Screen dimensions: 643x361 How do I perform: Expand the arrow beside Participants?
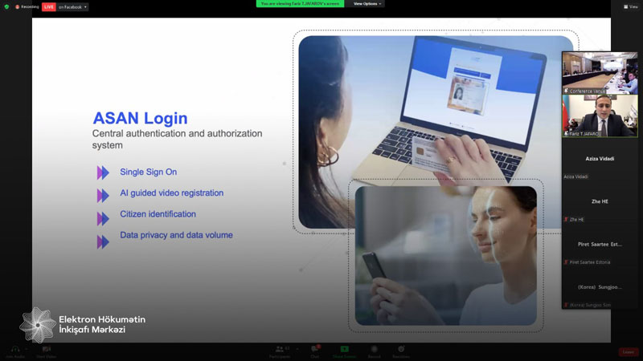coord(297,349)
